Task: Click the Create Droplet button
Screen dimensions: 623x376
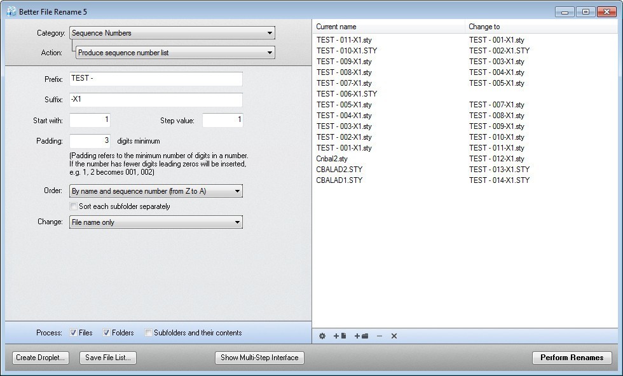Action: [40, 358]
